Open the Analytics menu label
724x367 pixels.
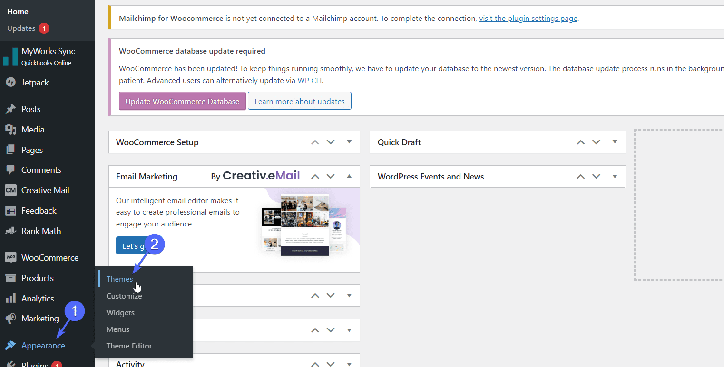point(38,299)
